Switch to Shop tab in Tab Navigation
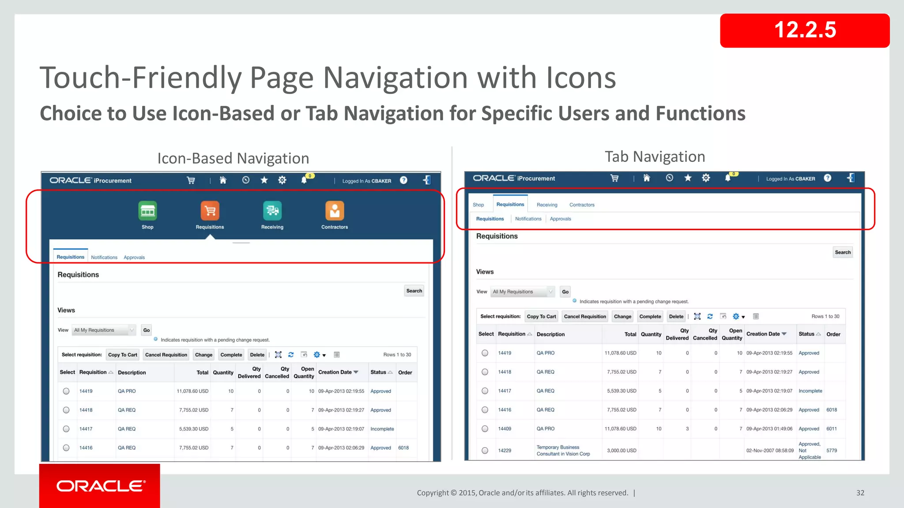This screenshot has height=508, width=904. [x=478, y=205]
